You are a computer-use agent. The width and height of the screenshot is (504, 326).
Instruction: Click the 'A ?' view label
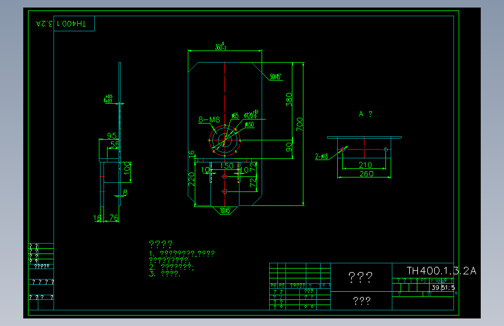[x=366, y=114]
